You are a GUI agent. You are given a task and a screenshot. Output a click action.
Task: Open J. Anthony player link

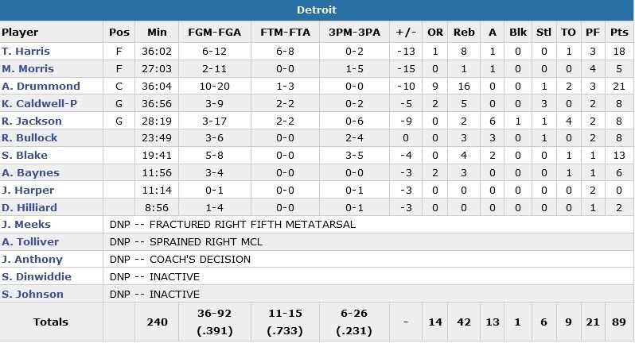point(30,260)
